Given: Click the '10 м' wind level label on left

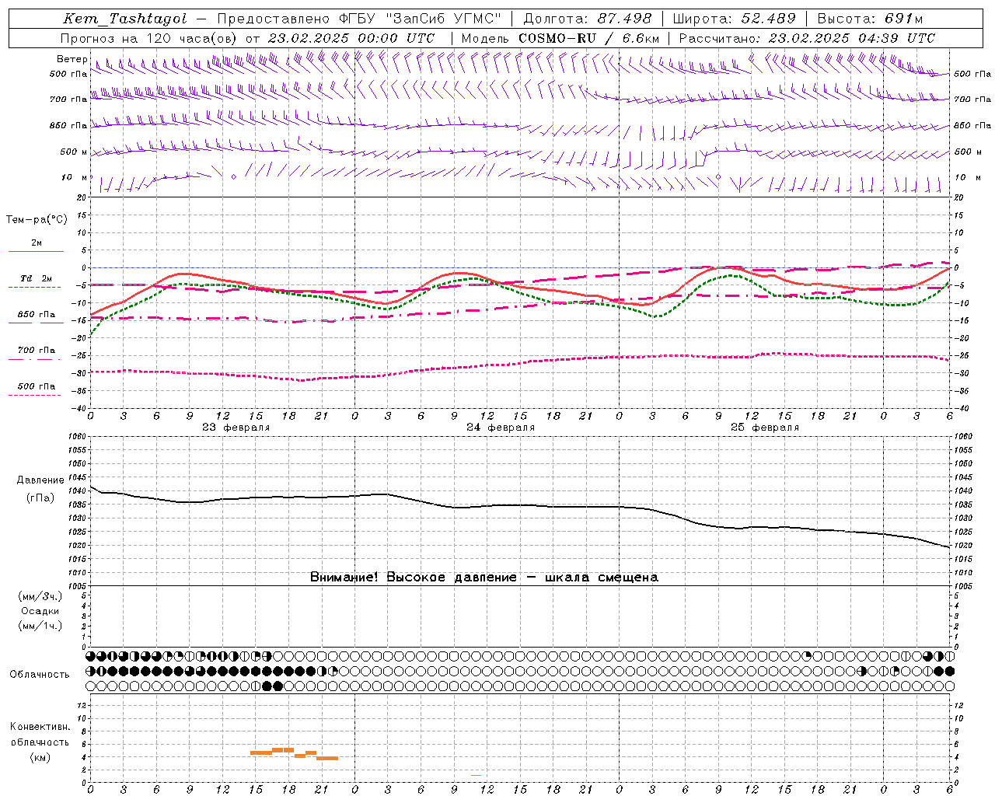Looking at the screenshot, I should [x=75, y=177].
